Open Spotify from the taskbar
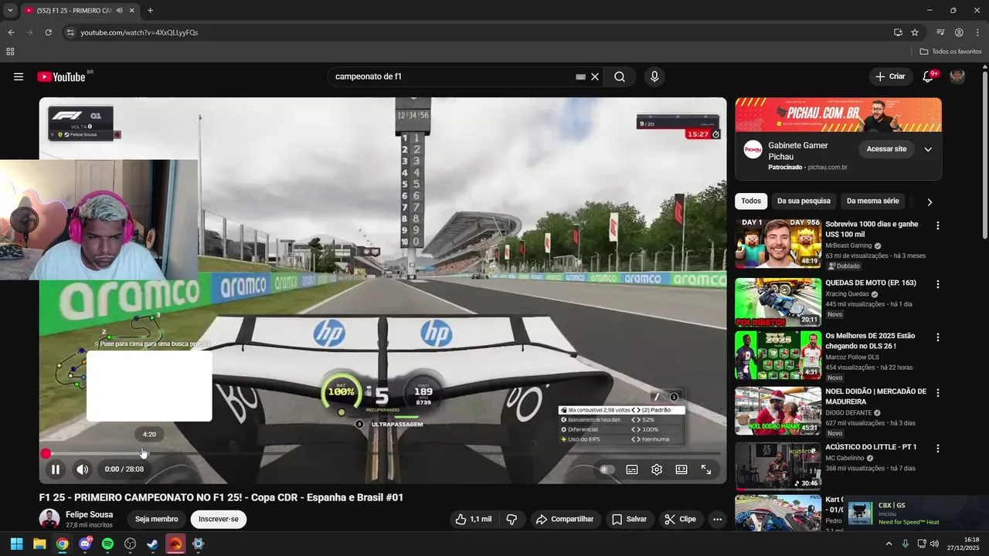989x556 pixels. click(x=107, y=544)
